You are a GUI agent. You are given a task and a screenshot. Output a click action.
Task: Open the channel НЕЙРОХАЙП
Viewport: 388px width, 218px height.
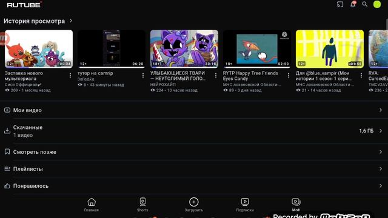coord(163,85)
